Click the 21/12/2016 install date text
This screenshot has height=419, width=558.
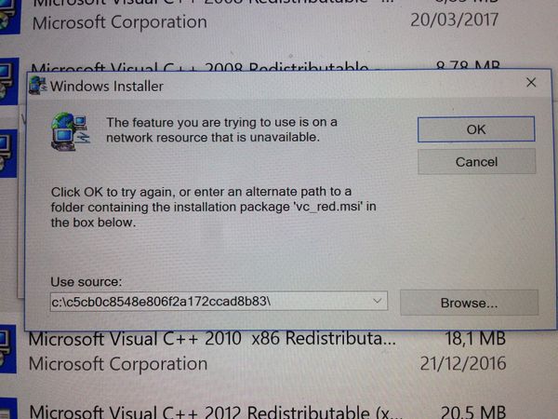pyautogui.click(x=463, y=363)
